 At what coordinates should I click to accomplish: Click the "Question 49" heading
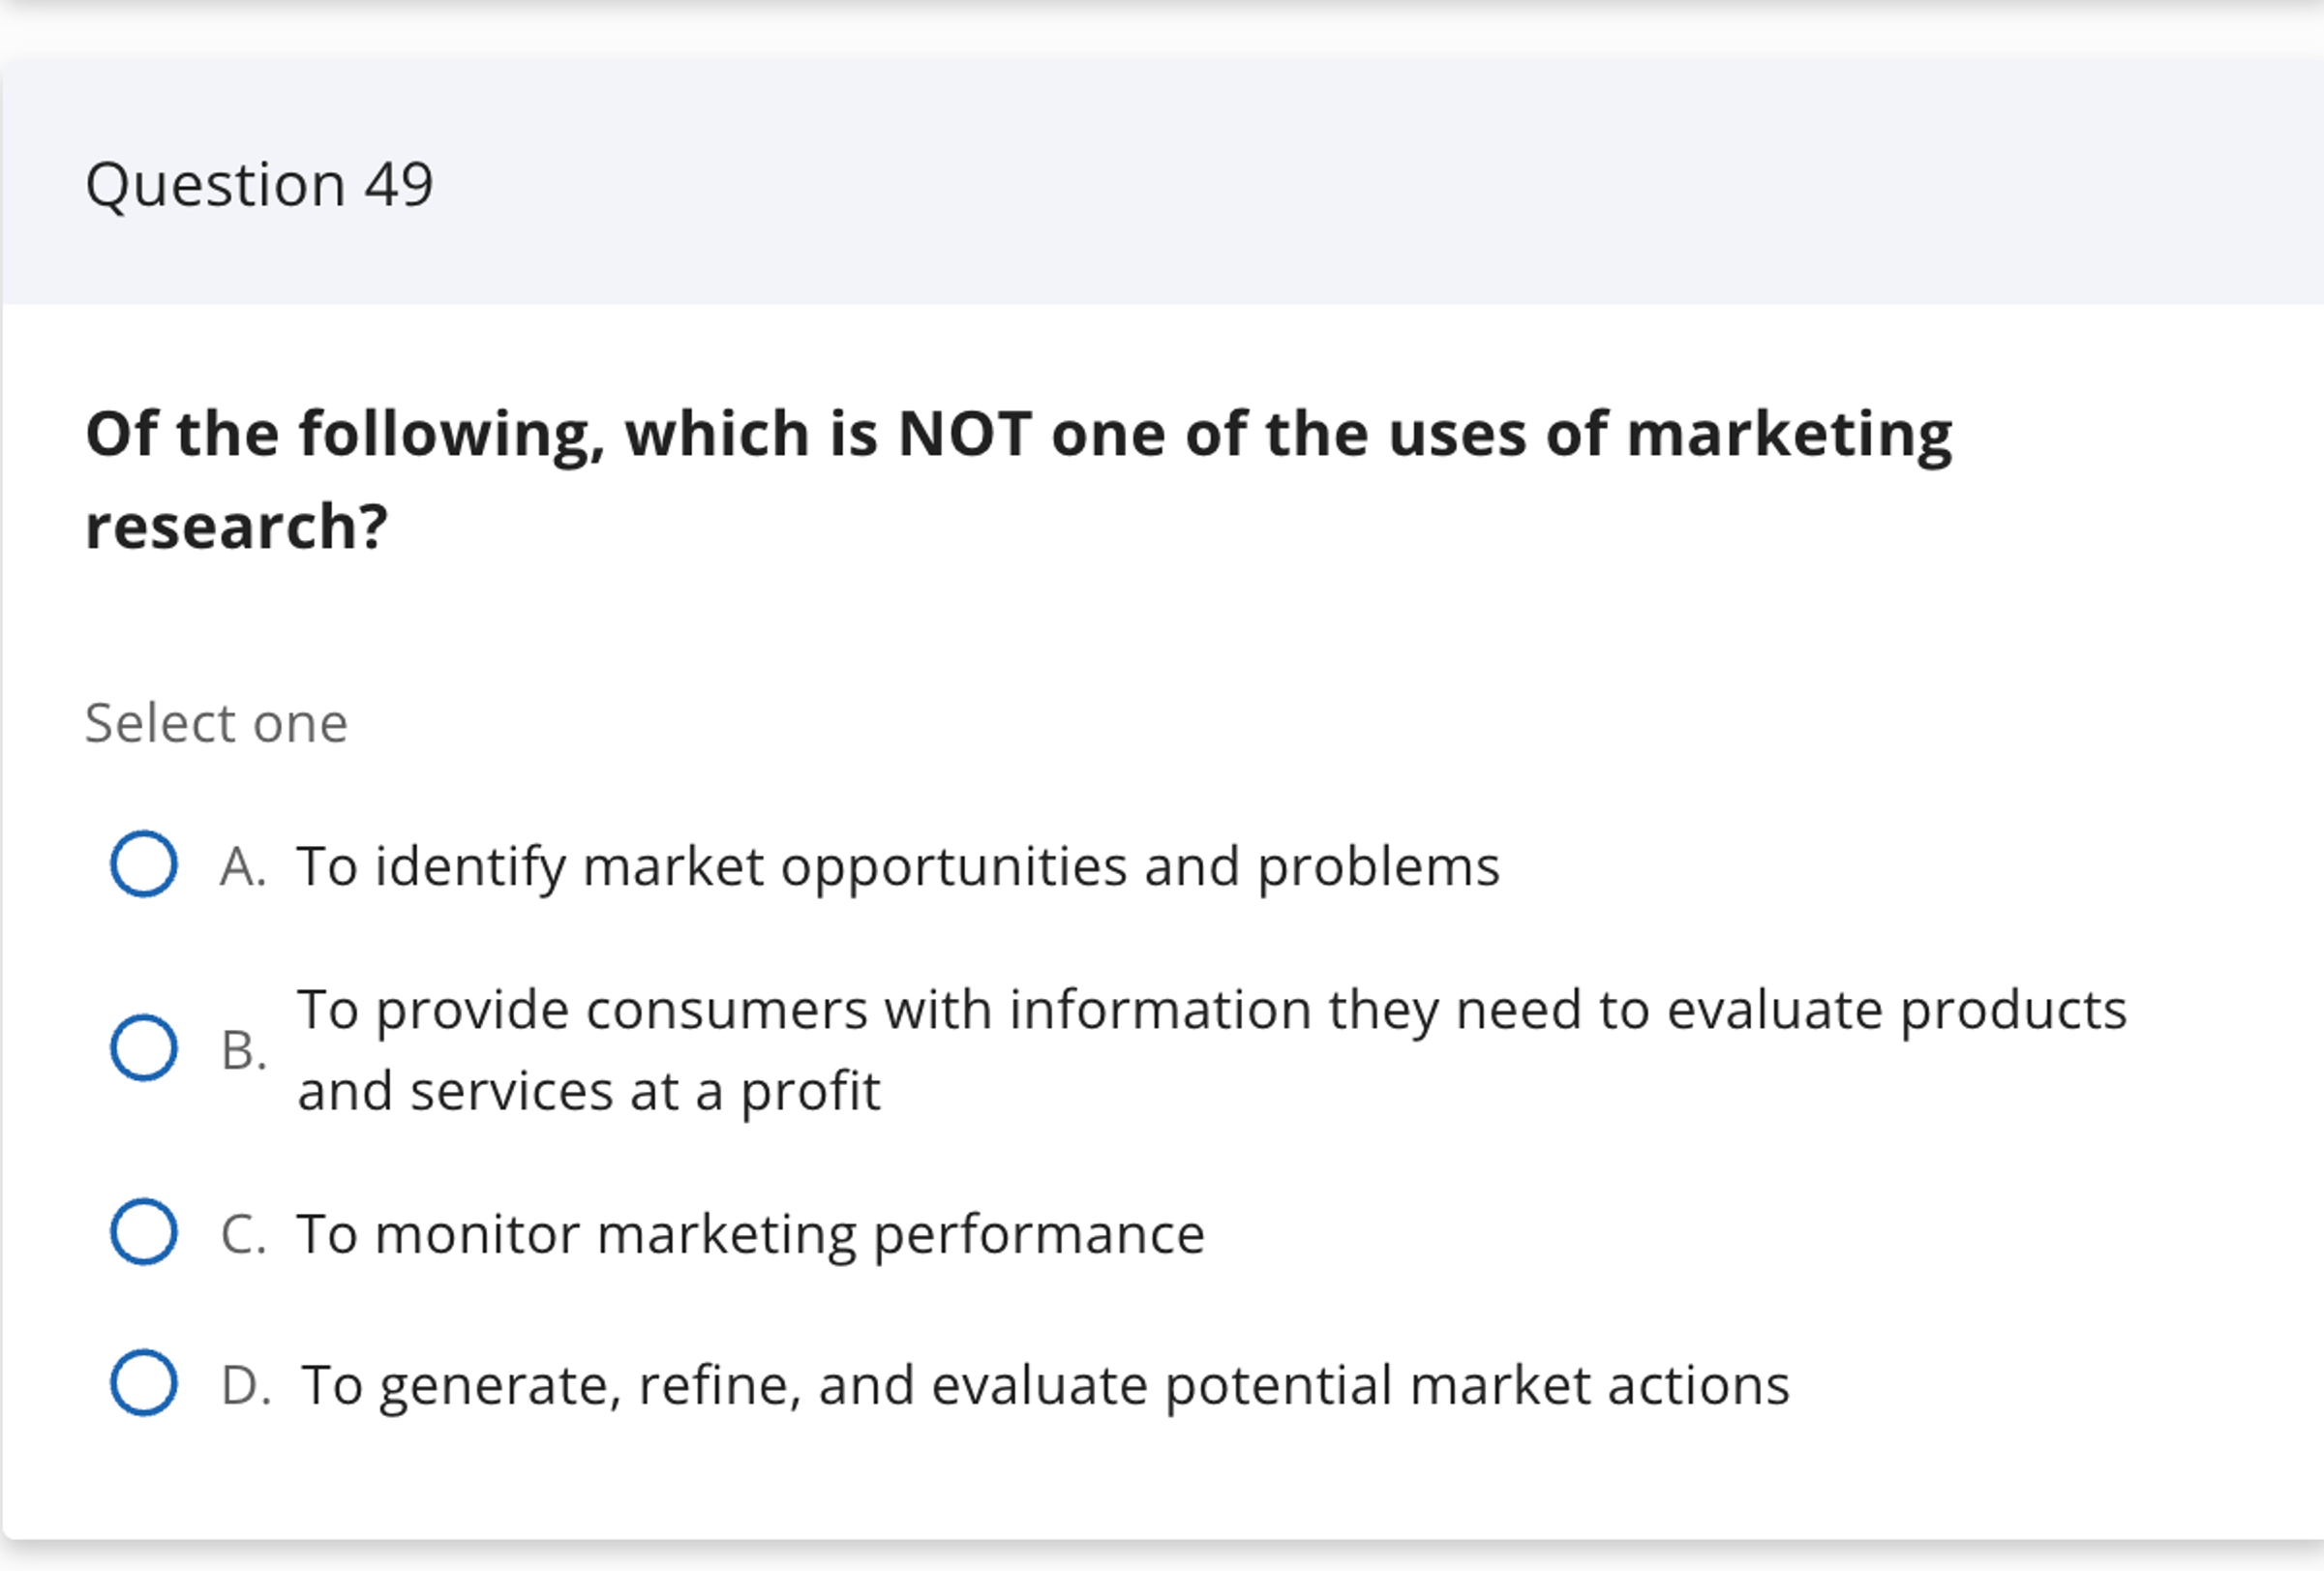[259, 184]
